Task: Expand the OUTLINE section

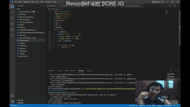Action: [x=20, y=100]
